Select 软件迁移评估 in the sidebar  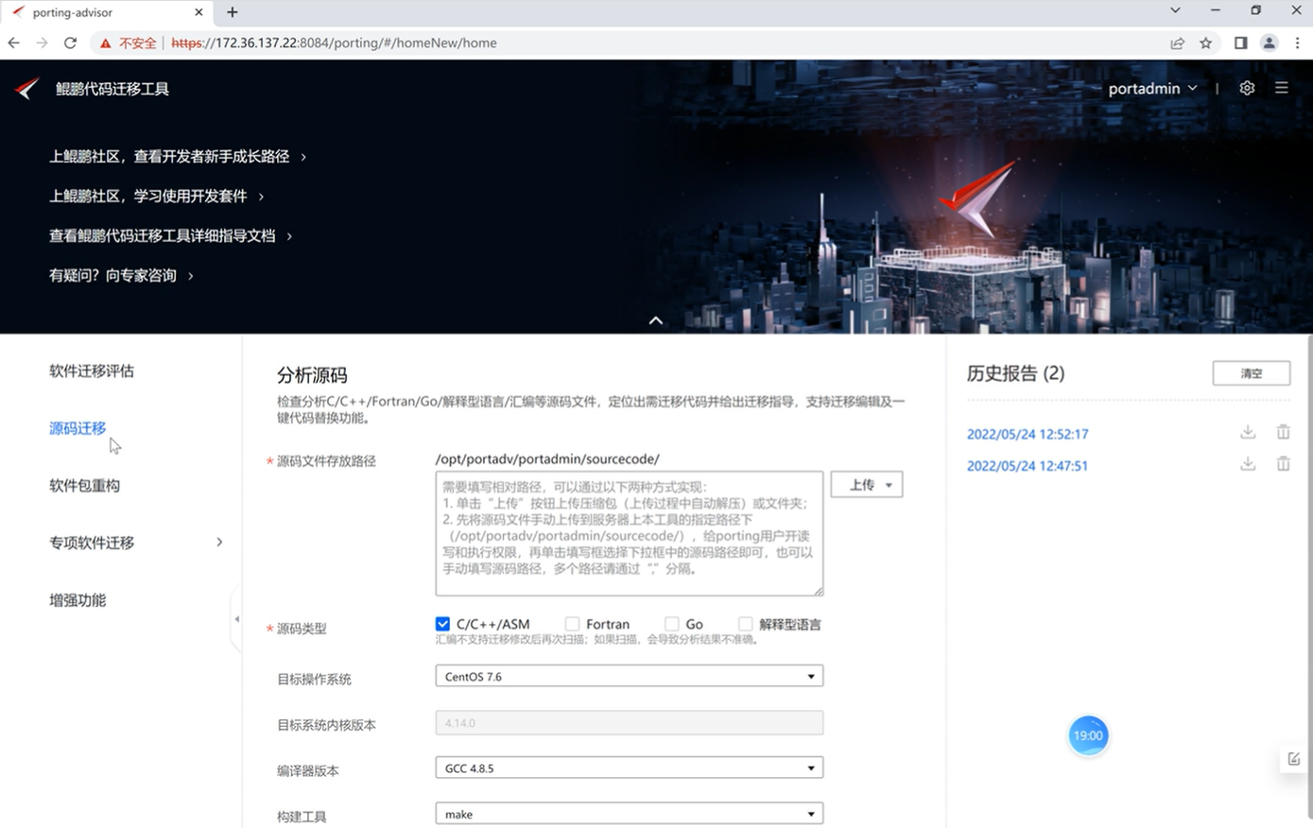(92, 371)
